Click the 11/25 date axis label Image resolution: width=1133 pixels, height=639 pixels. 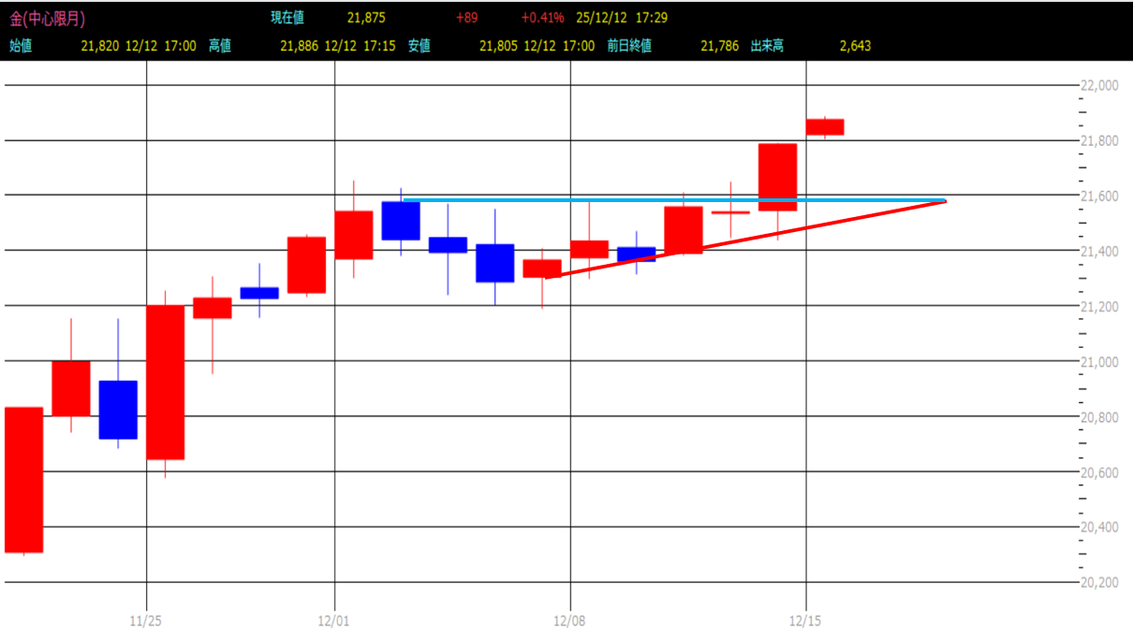point(145,619)
